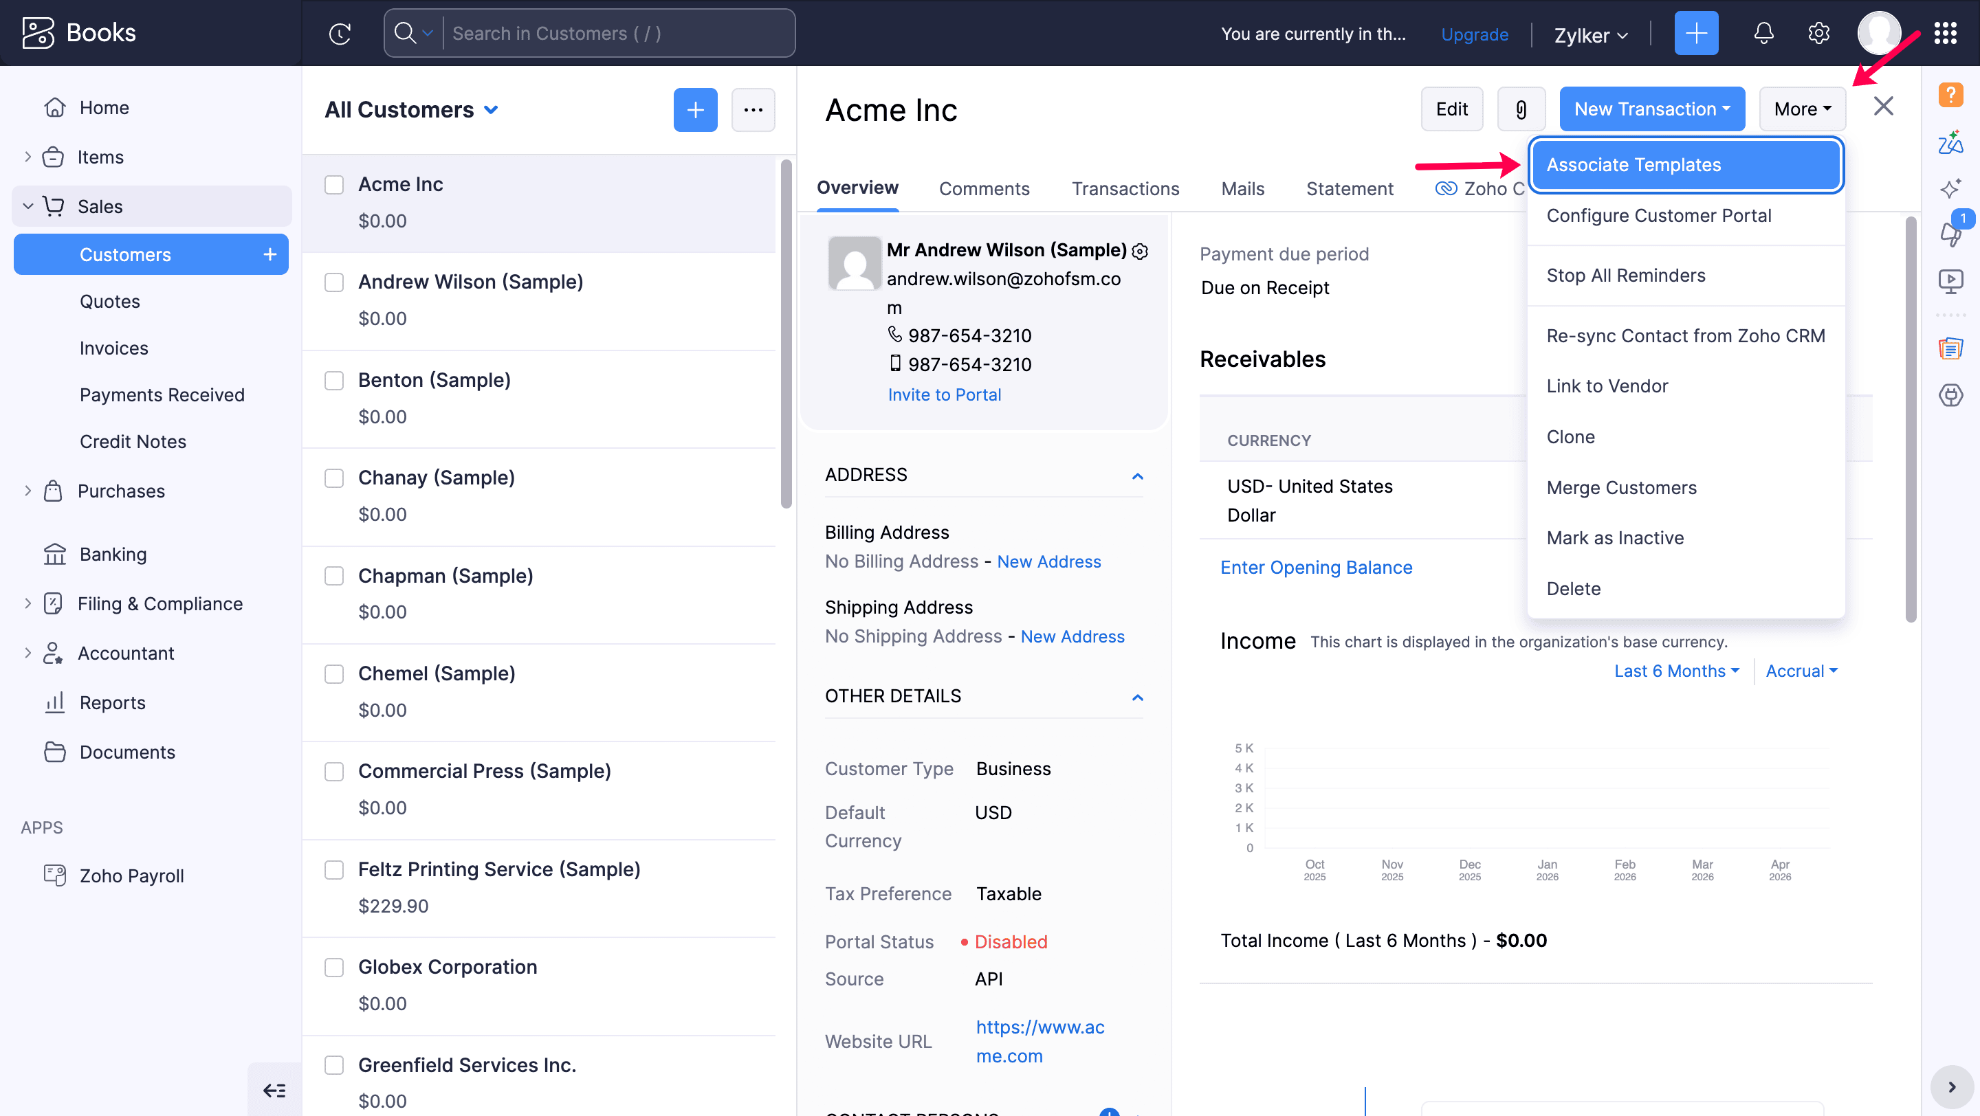Select the Globex Corporation checkbox
Image resolution: width=1980 pixels, height=1116 pixels.
333,967
